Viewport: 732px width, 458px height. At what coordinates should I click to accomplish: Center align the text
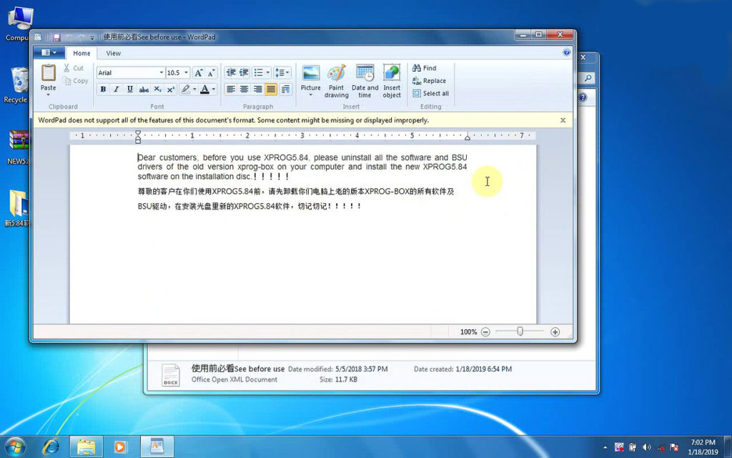click(244, 89)
